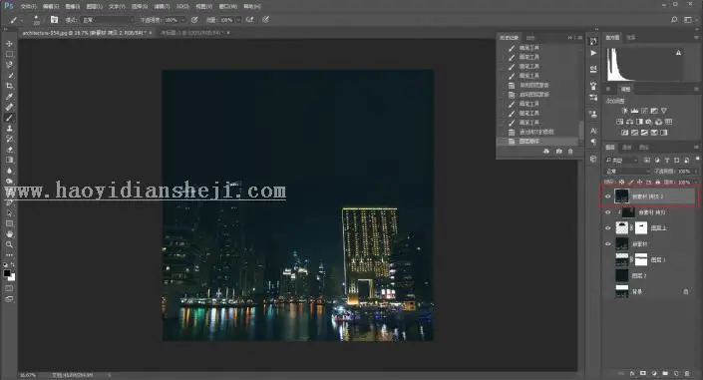Create new fill or adjustment layer
The height and width of the screenshot is (380, 703).
pyautogui.click(x=654, y=373)
